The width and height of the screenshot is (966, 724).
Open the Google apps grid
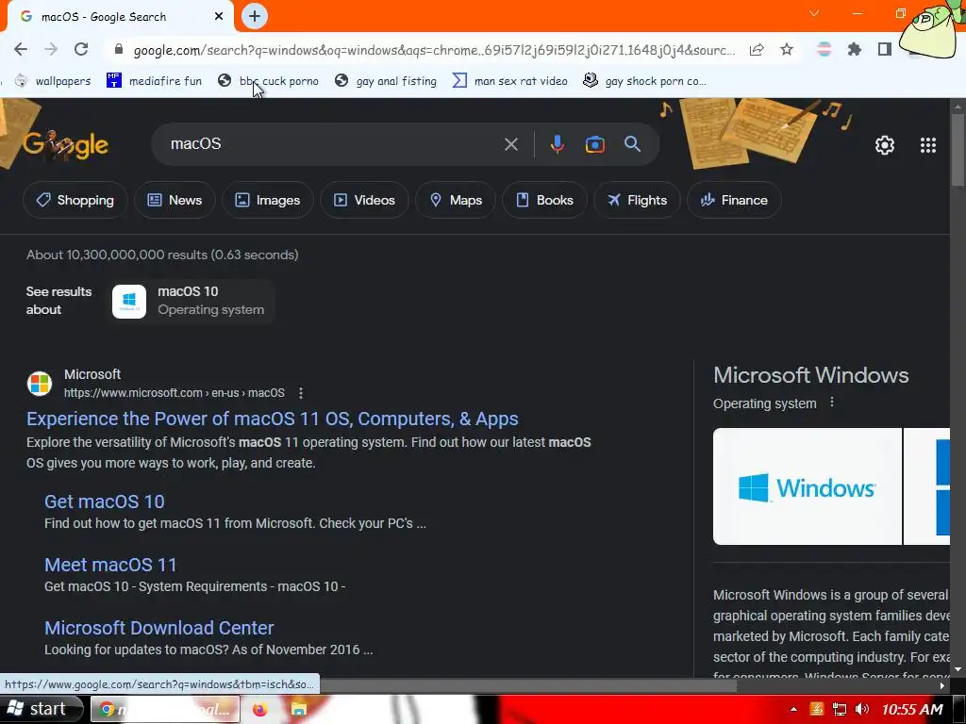click(928, 144)
